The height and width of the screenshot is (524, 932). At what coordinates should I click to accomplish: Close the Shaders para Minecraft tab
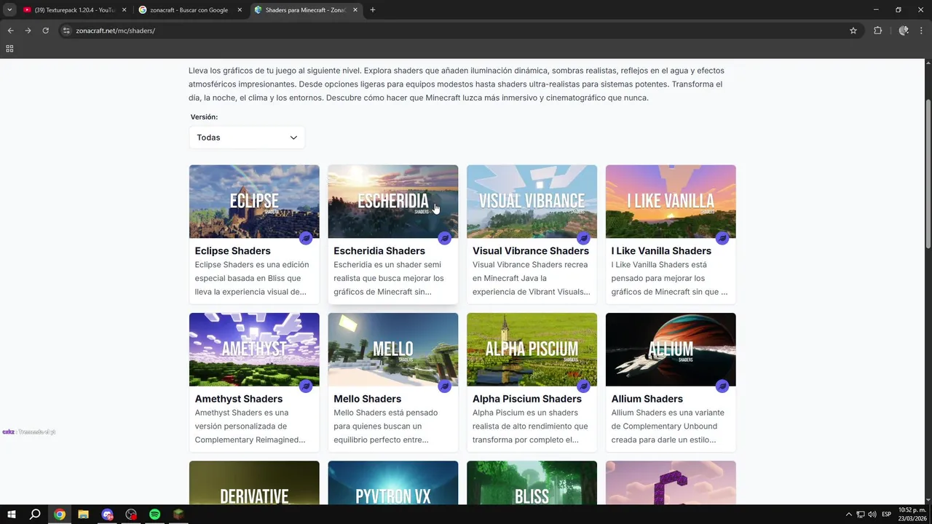point(355,10)
